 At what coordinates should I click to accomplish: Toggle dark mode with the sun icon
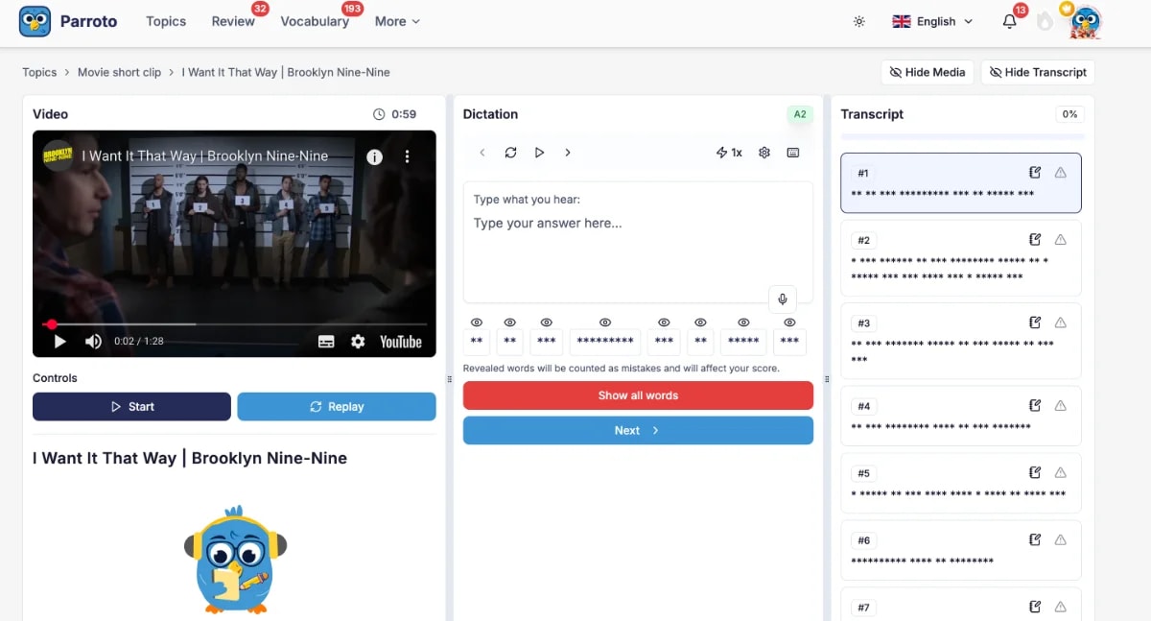point(858,20)
